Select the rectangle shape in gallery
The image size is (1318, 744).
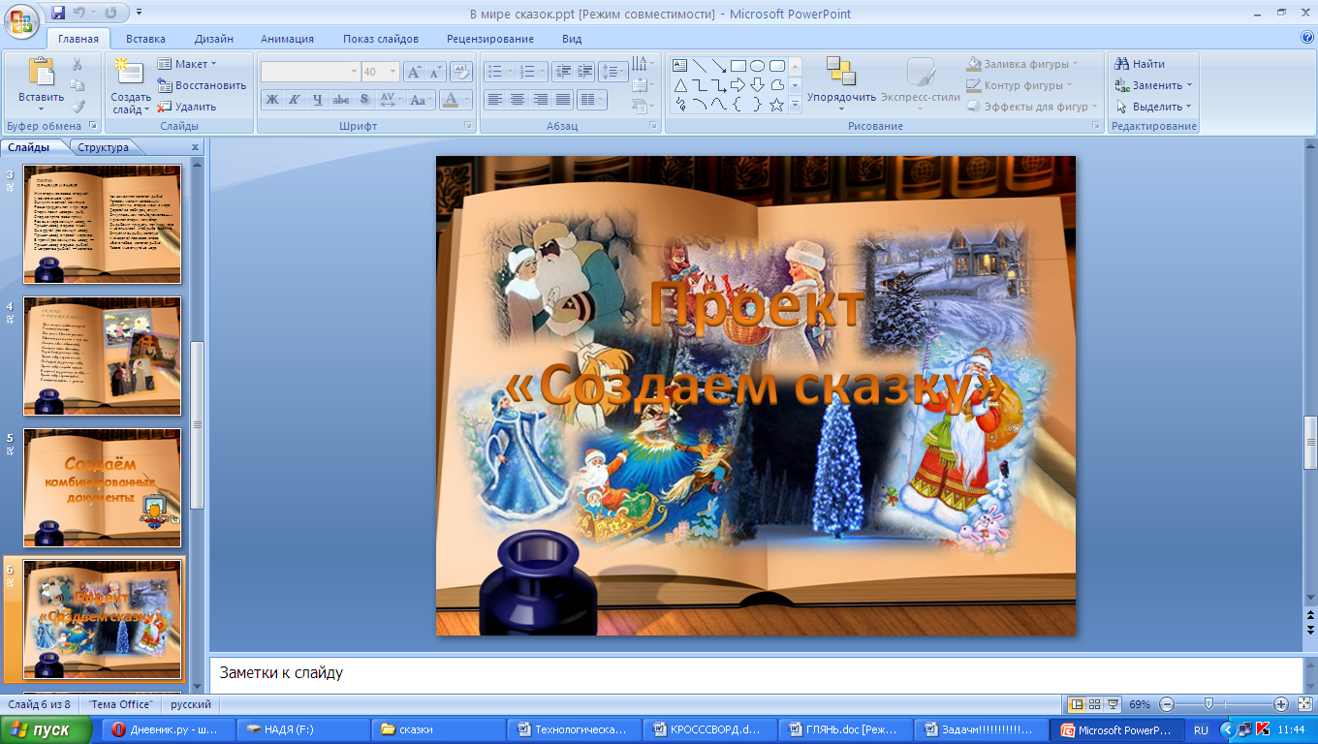738,66
